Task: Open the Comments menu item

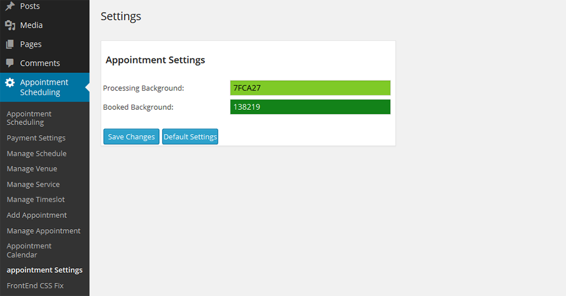Action: coord(40,63)
